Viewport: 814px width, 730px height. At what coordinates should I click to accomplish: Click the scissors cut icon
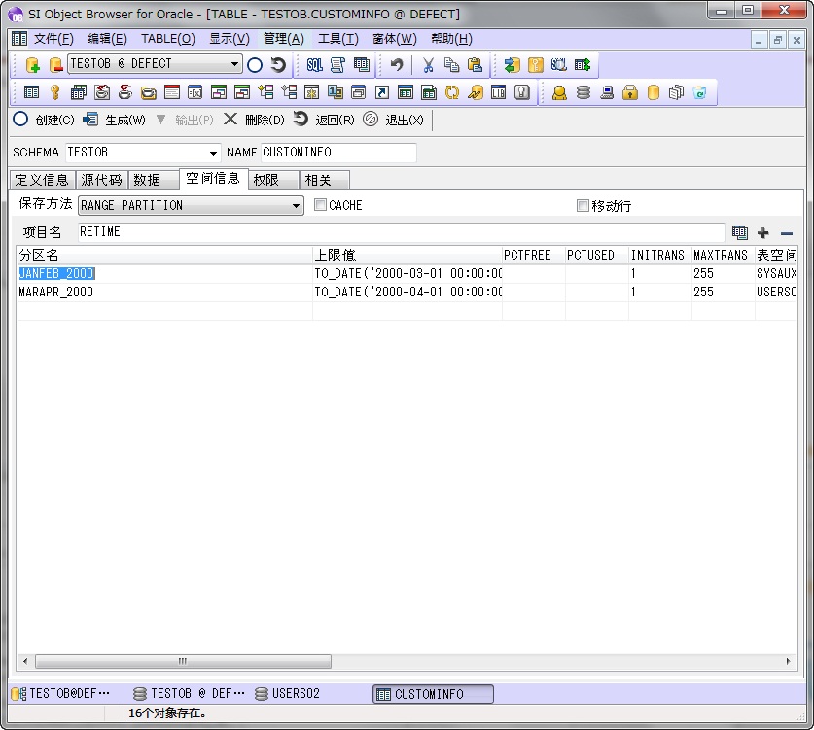pos(428,65)
